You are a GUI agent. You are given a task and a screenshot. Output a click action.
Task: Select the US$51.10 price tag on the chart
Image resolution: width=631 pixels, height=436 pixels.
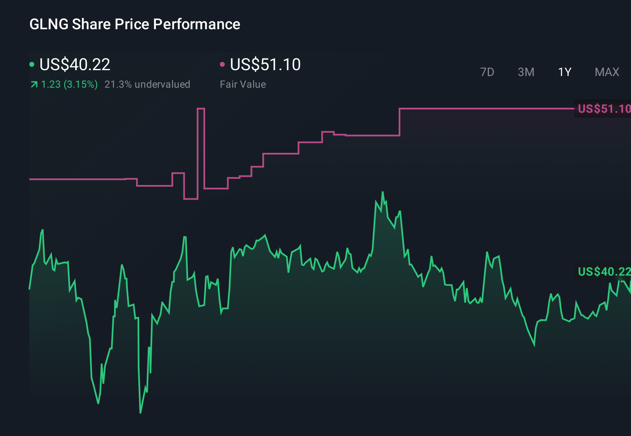(x=603, y=109)
